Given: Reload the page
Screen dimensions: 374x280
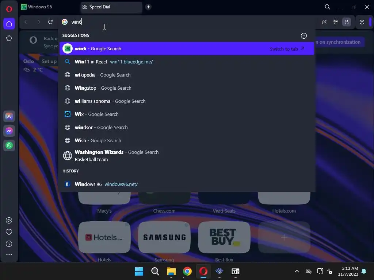Looking at the screenshot, I should point(50,22).
